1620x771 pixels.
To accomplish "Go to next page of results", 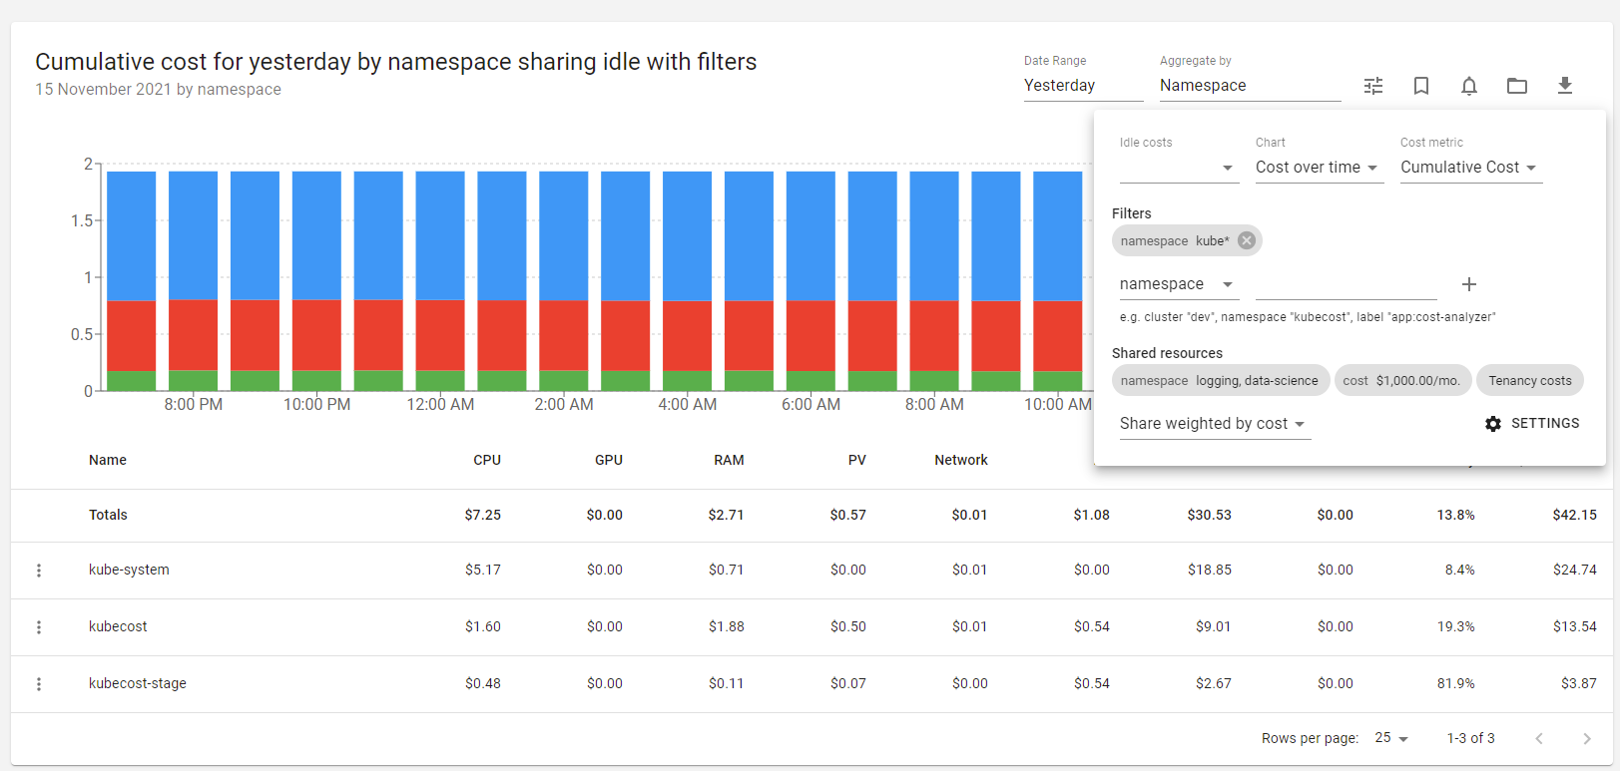I will click(x=1587, y=739).
